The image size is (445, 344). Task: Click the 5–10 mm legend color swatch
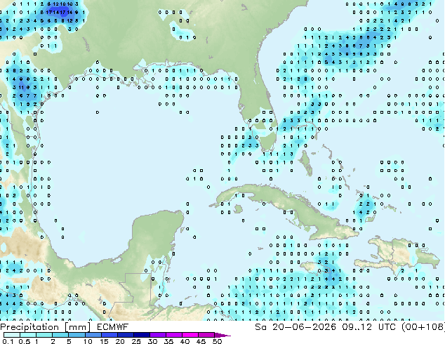click(77, 335)
